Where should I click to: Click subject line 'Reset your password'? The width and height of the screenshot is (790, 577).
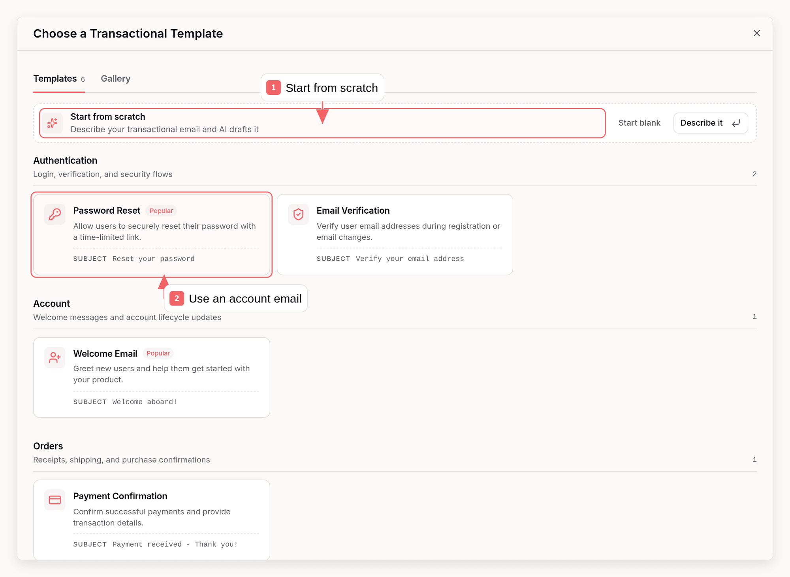[153, 259]
